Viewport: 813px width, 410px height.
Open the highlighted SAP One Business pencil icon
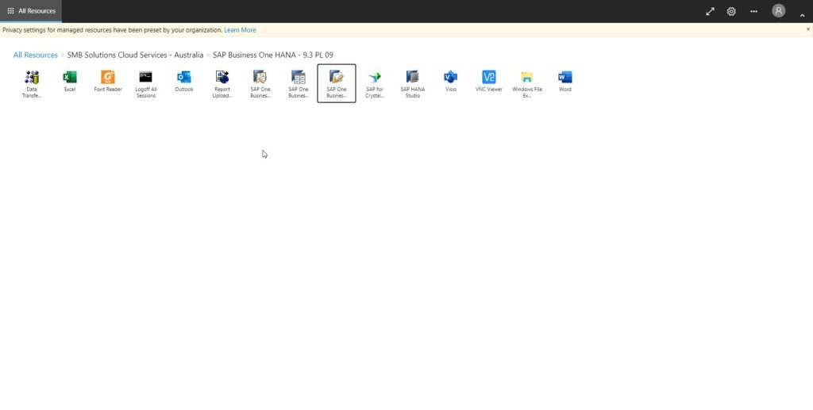point(337,83)
